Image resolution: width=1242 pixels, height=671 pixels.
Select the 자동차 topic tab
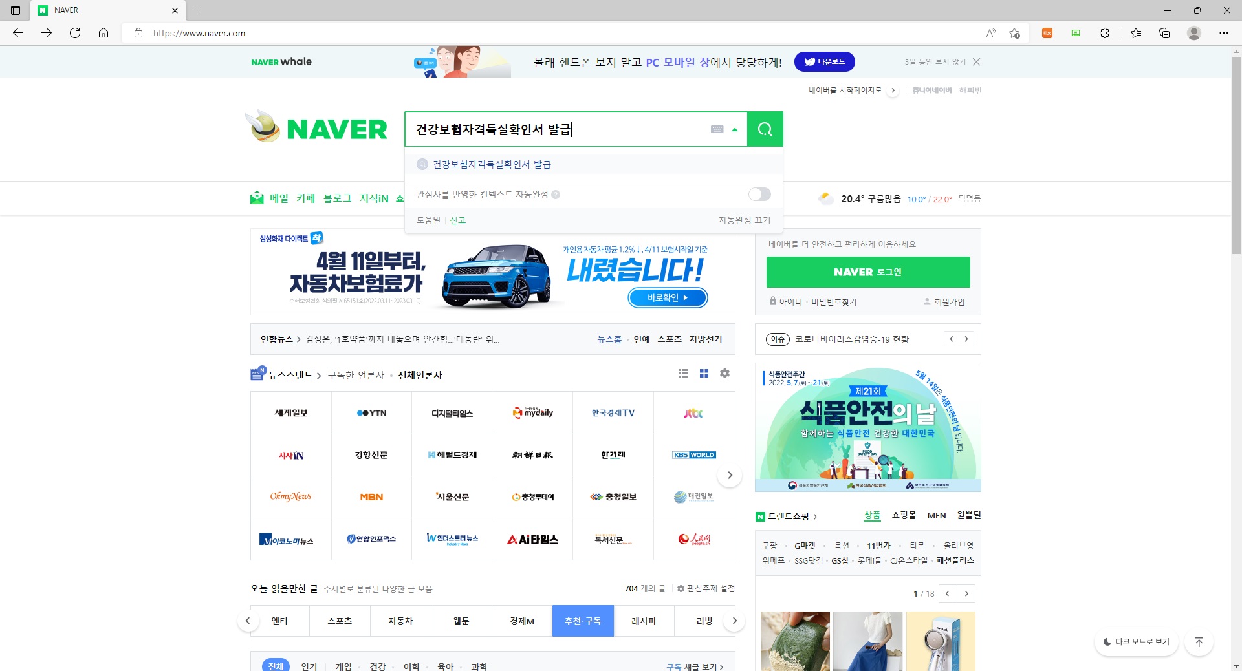point(400,621)
